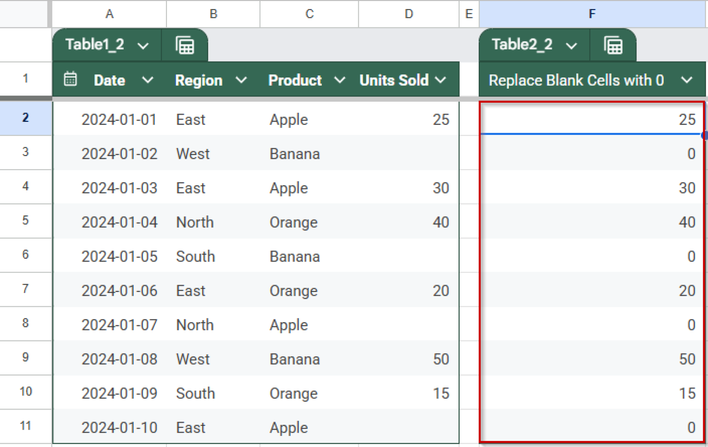Click Table1_2 table view icon
The width and height of the screenshot is (708, 447).
coord(185,45)
